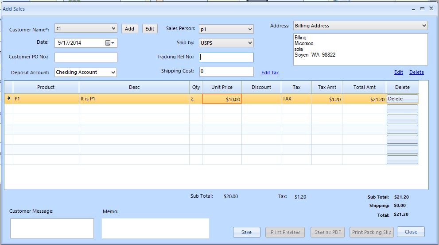
Task: Click the row selector arrow for P1
Action: [x=8, y=99]
